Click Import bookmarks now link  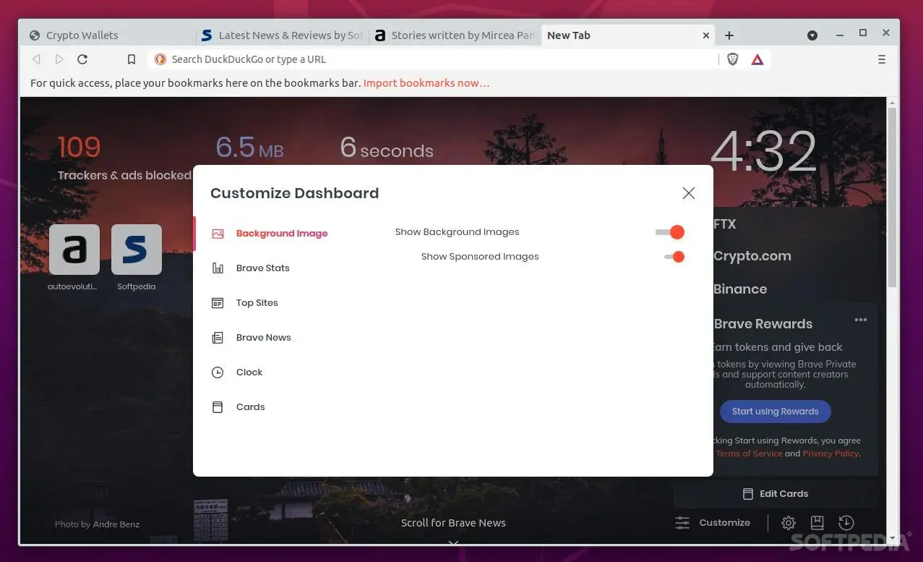[426, 83]
